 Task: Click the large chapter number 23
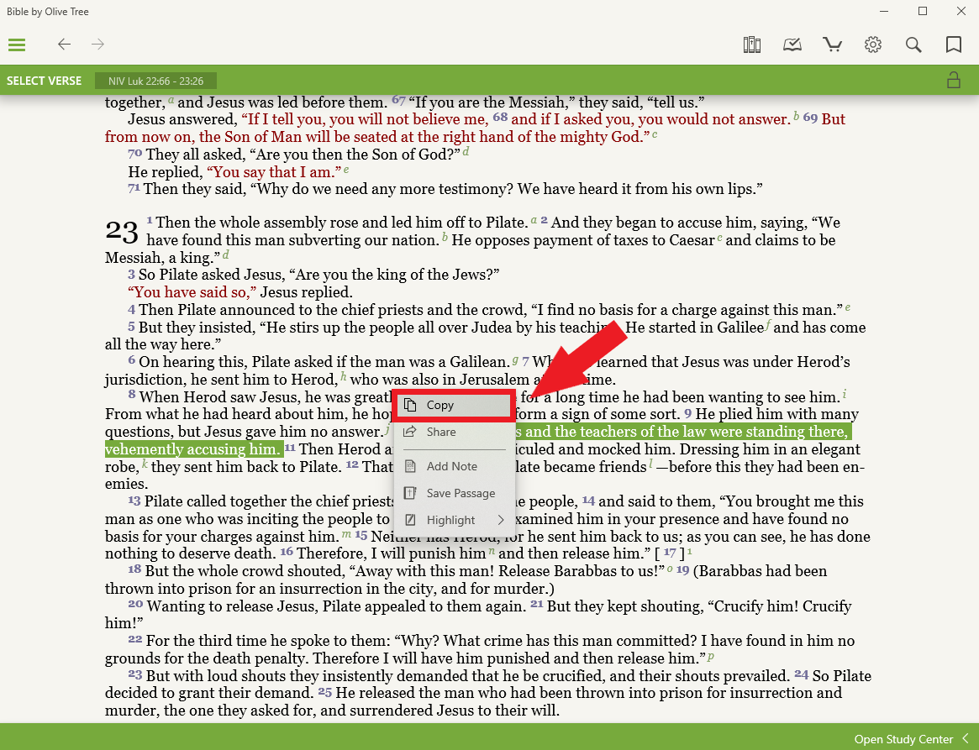(x=121, y=230)
